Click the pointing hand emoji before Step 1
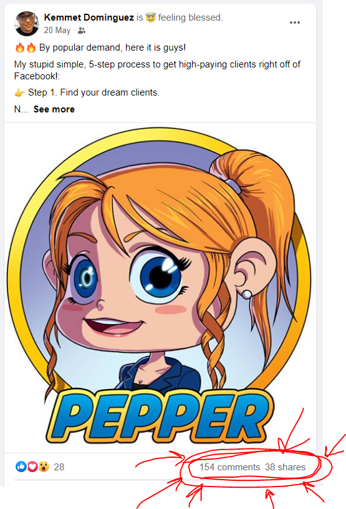The image size is (346, 509). [20, 93]
